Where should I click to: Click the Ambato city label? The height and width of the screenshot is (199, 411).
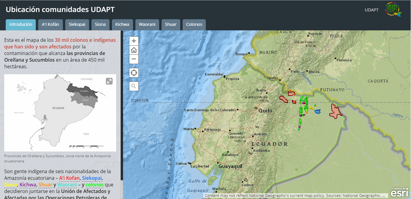[260, 134]
